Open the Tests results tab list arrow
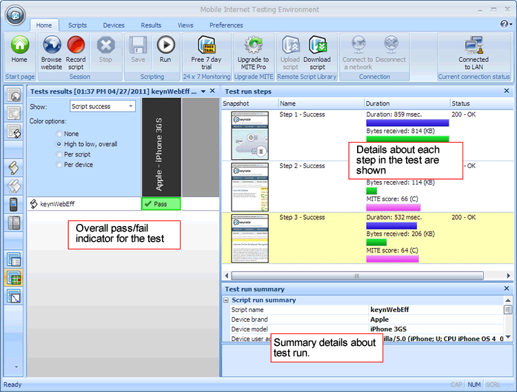The height and width of the screenshot is (392, 517). tap(203, 92)
